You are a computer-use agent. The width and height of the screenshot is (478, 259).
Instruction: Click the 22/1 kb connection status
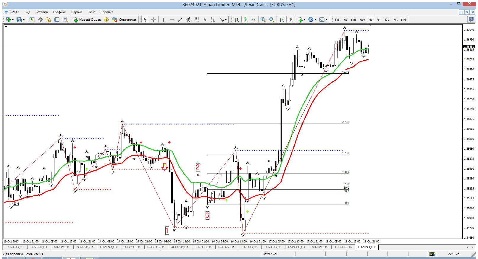point(453,254)
